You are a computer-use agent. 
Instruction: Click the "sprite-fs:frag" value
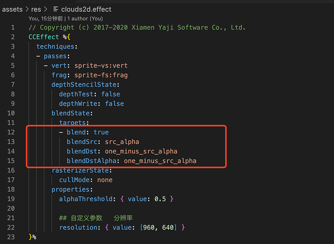pyautogui.click(x=101, y=75)
